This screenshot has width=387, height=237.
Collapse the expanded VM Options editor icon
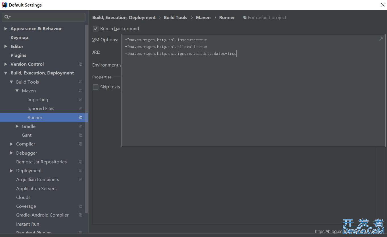[x=381, y=39]
